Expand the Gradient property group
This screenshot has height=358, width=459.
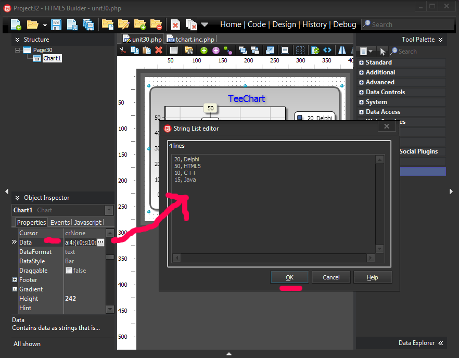[x=15, y=289]
